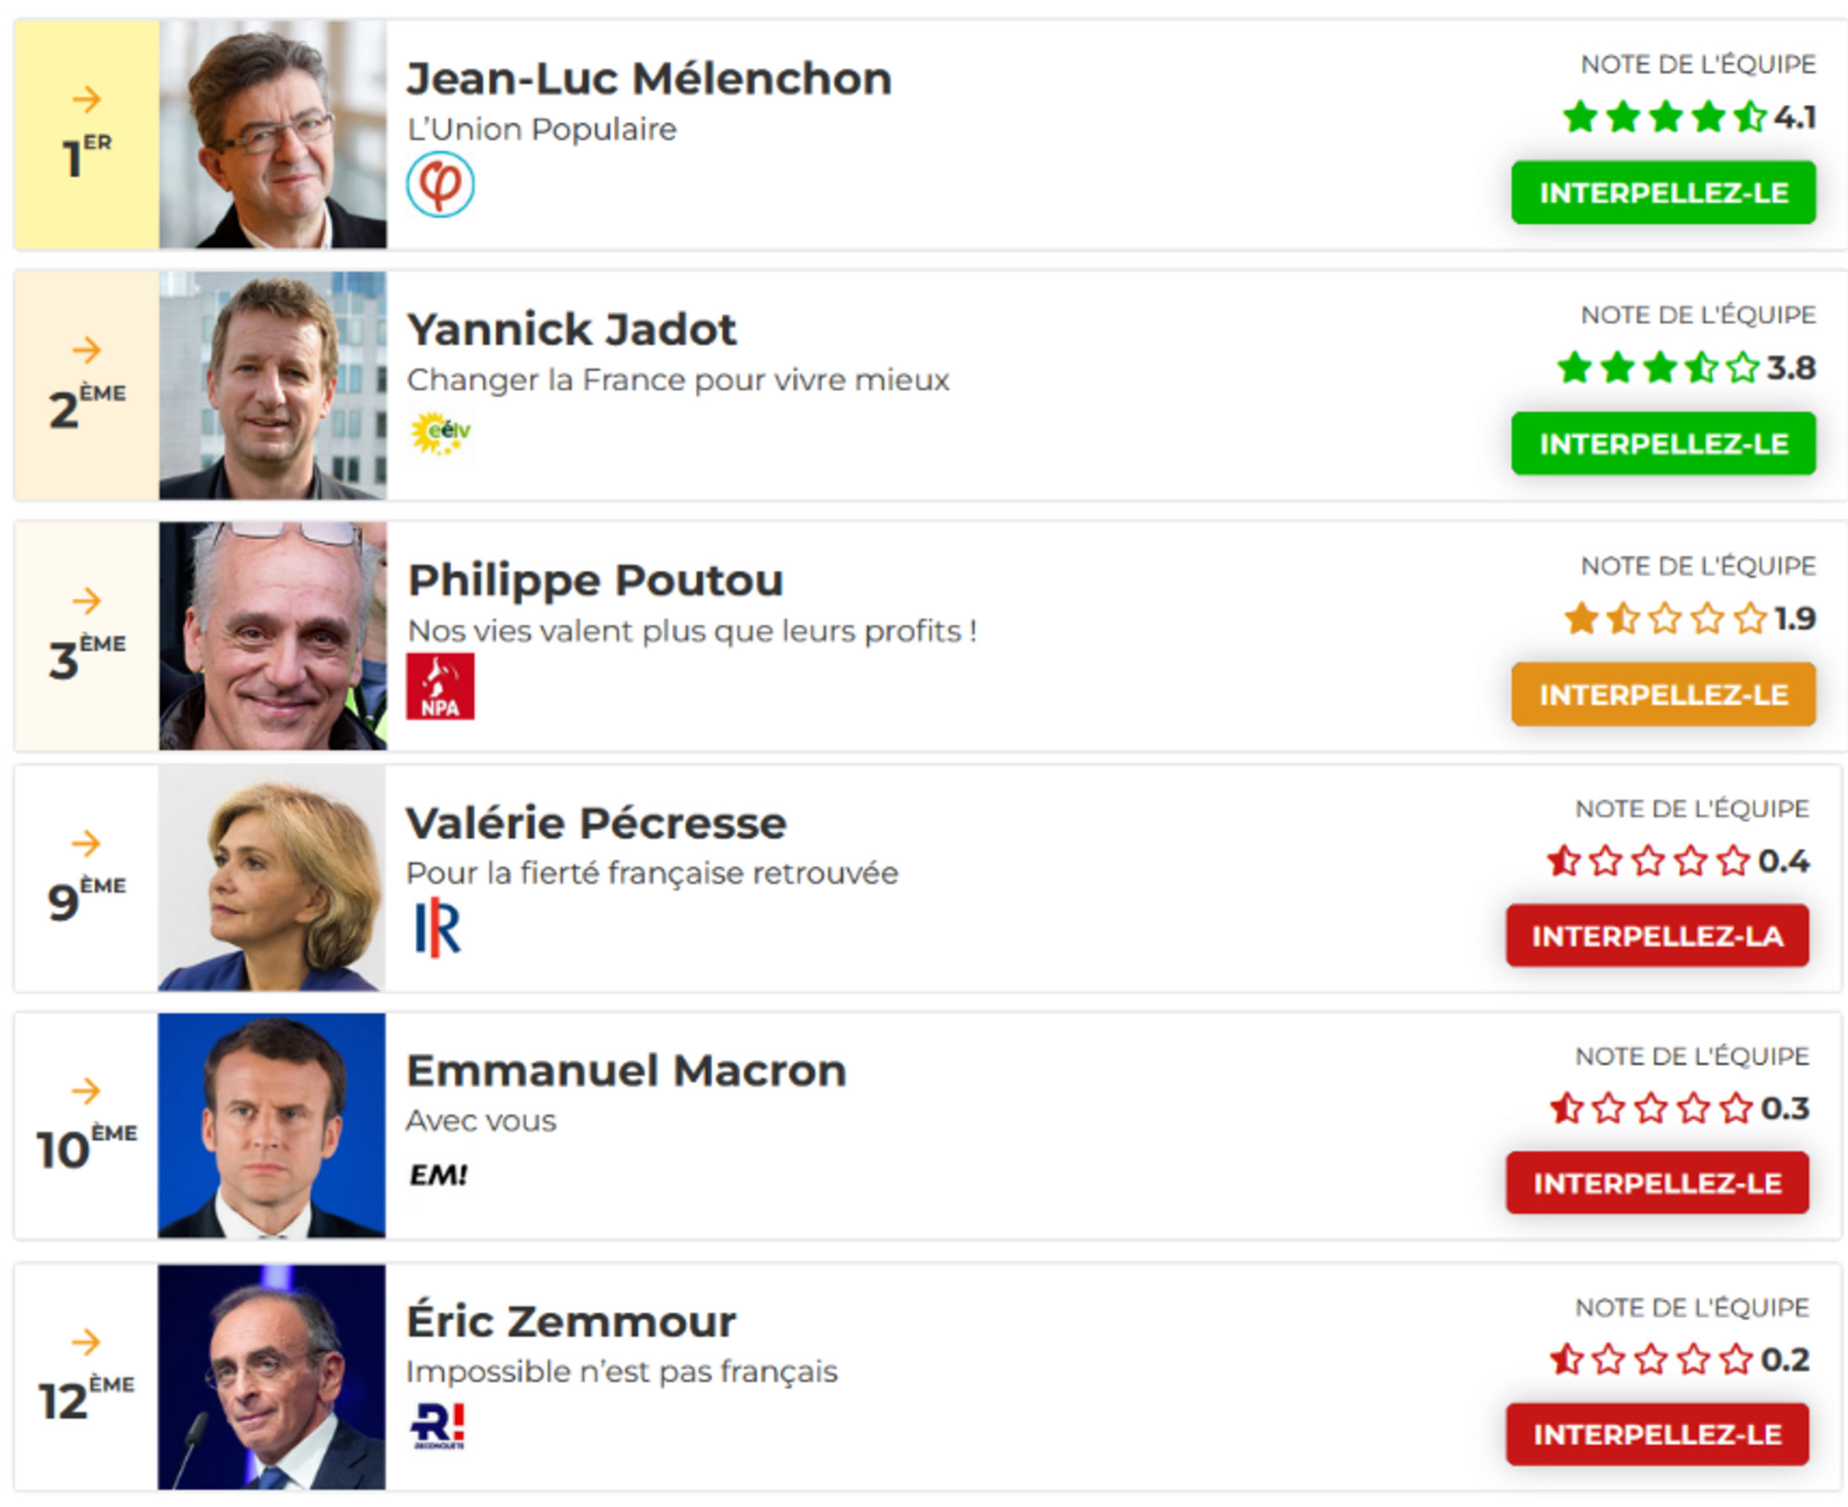Viewport: 1848px width, 1507px height.
Task: Click the L'Union Populaire phi logo
Action: (440, 184)
